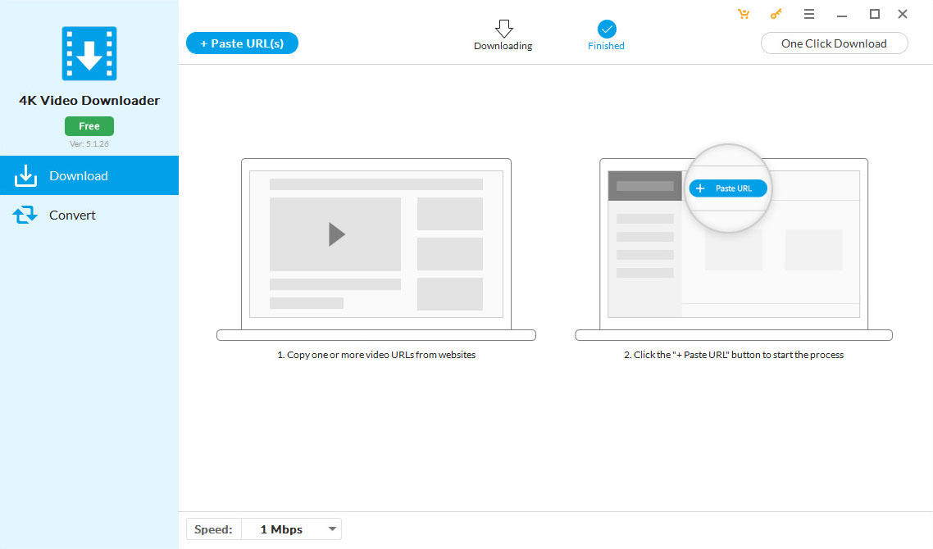Click the Convert menu entry in sidebar
Screen dimensions: 933x549
tap(72, 215)
